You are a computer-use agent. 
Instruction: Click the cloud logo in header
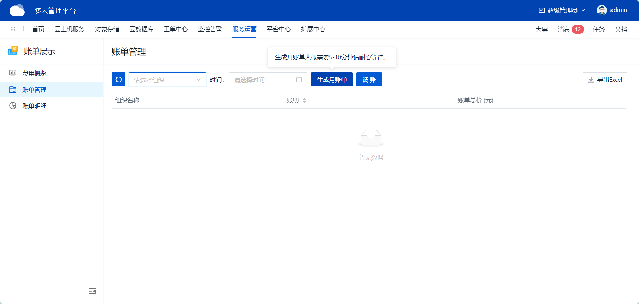tap(17, 11)
